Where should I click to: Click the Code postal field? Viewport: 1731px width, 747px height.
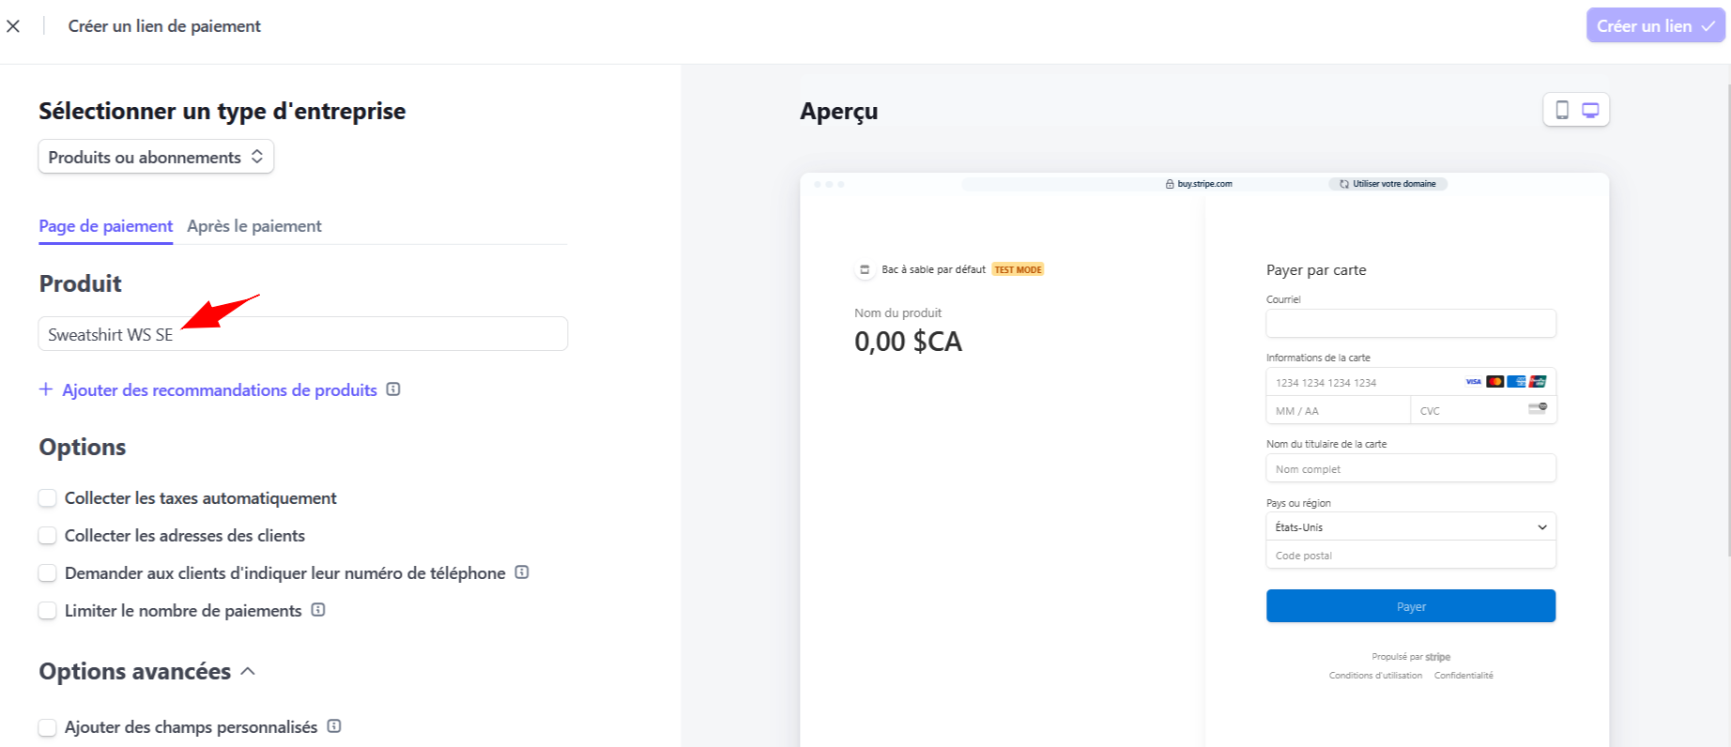tap(1411, 555)
